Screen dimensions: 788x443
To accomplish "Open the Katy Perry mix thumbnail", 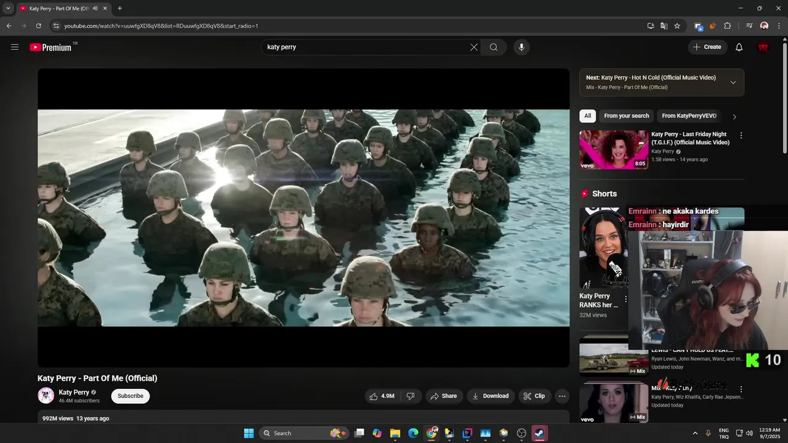I will pyautogui.click(x=614, y=402).
